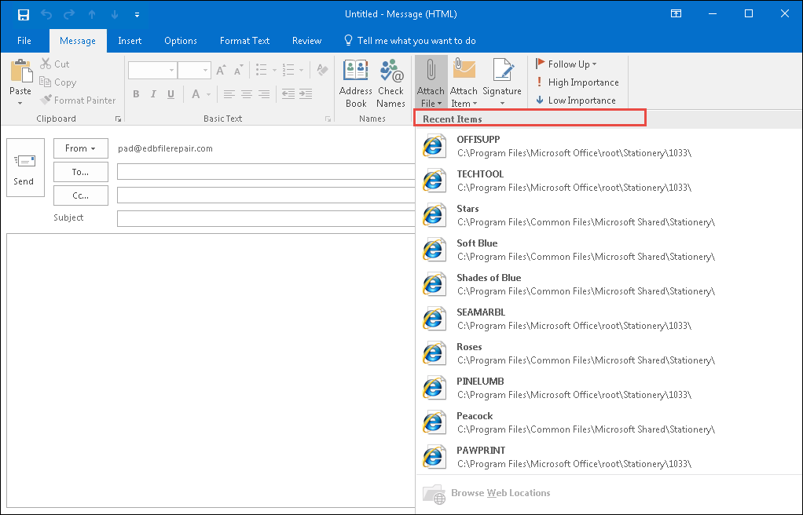This screenshot has height=515, width=803.
Task: Apply numbered list formatting
Action: coord(289,70)
